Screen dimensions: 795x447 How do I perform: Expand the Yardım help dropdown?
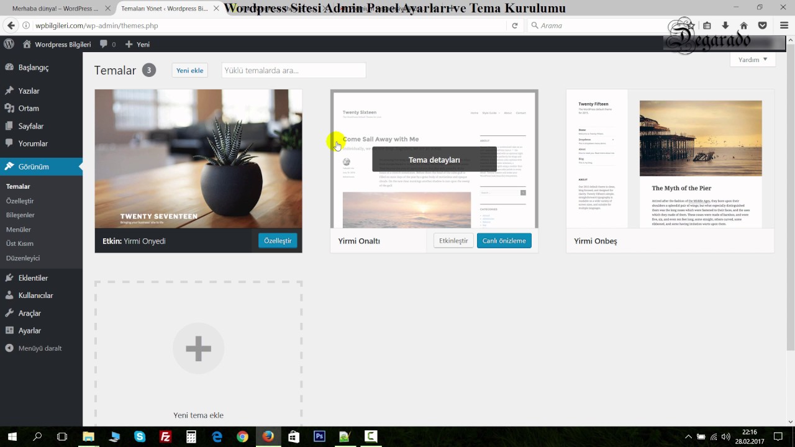[753, 60]
